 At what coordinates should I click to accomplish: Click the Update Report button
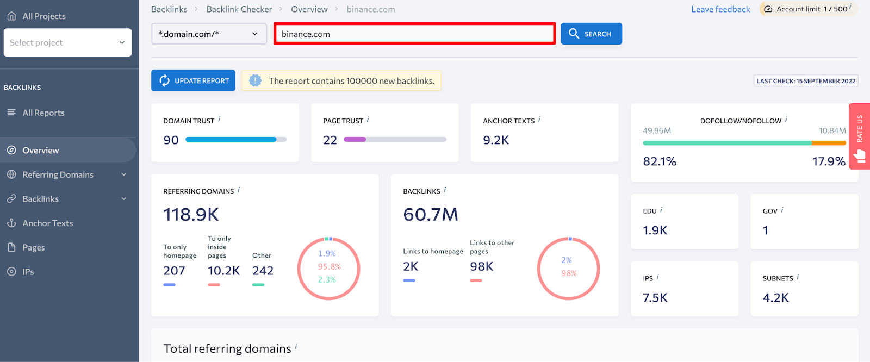point(193,80)
